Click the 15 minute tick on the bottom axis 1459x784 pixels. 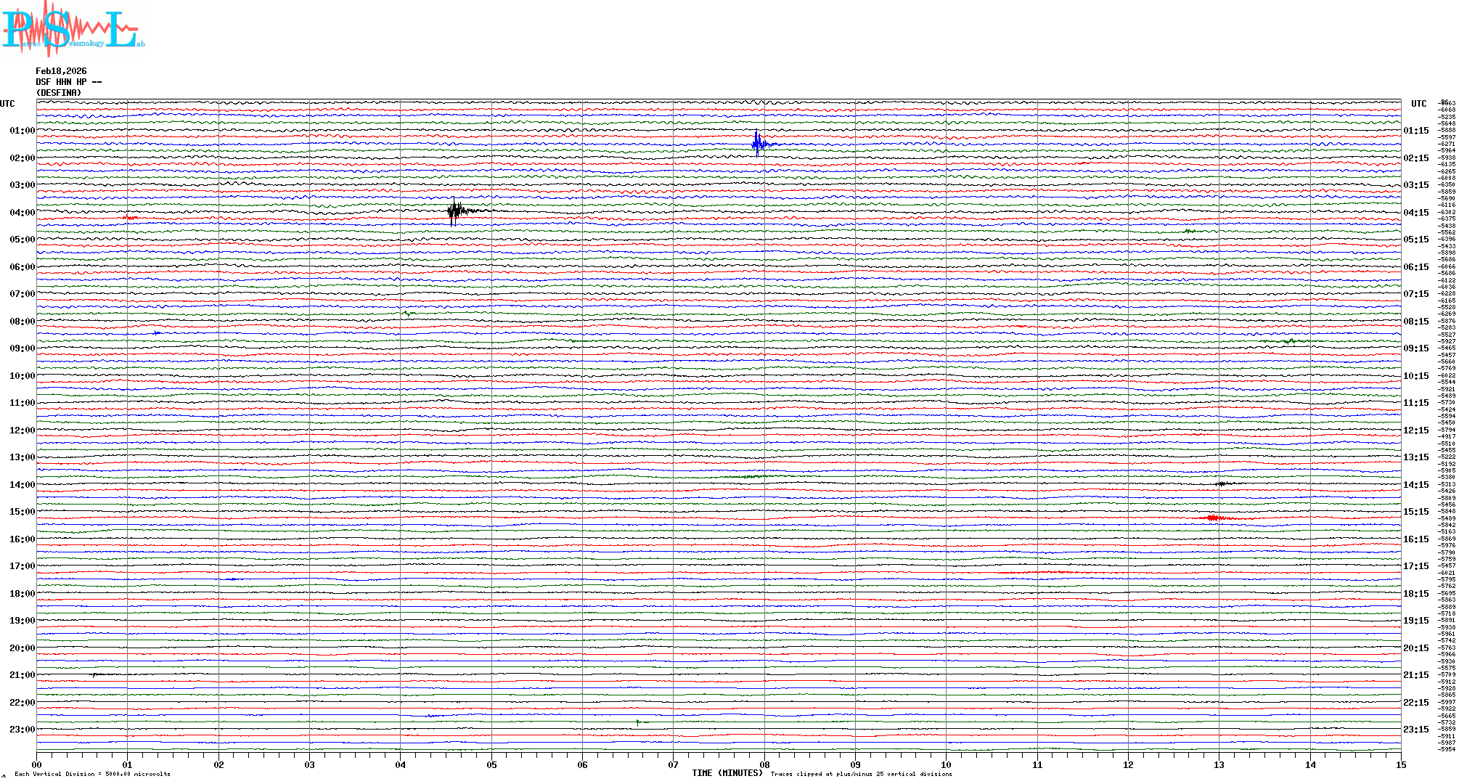pos(1400,764)
